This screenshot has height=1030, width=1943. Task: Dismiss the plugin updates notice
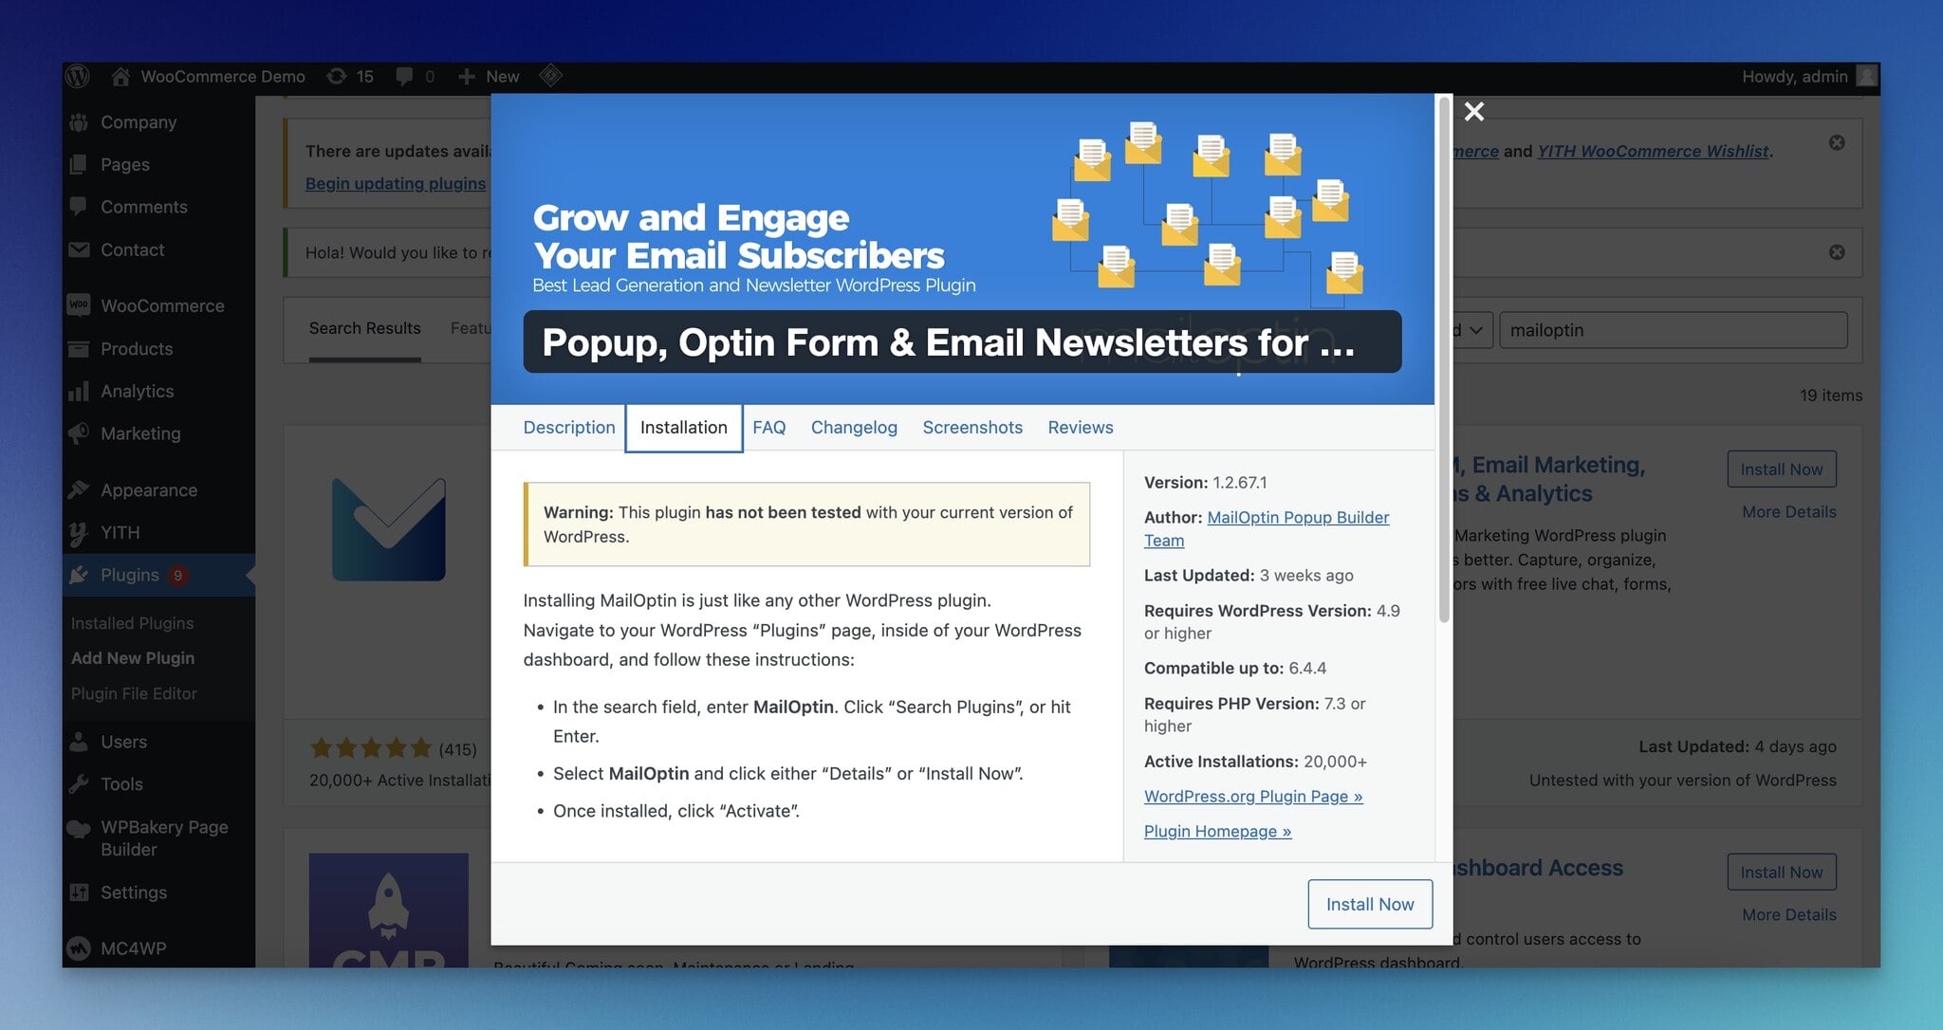pos(1837,142)
